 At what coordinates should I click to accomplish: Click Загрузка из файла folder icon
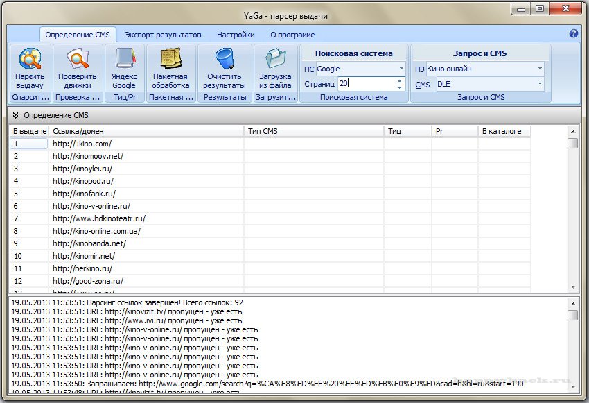pyautogui.click(x=275, y=59)
